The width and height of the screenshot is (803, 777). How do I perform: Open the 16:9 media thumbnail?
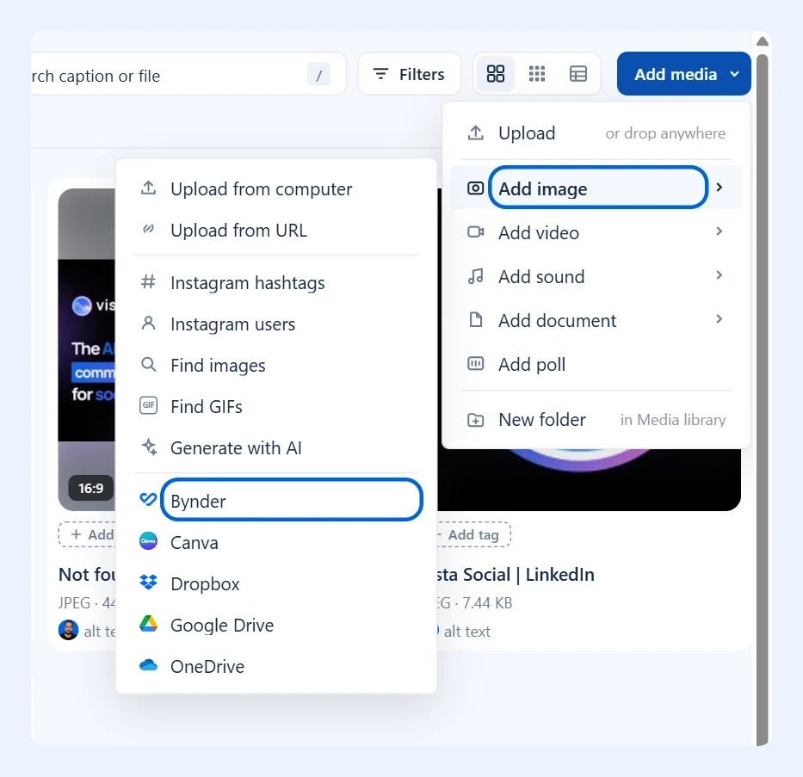coord(86,349)
